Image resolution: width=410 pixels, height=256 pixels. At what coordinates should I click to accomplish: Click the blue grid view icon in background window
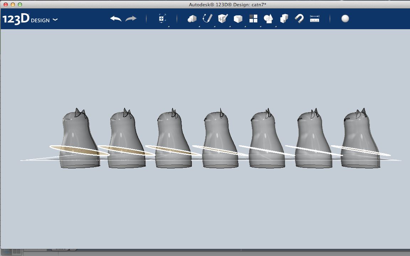pos(6,252)
